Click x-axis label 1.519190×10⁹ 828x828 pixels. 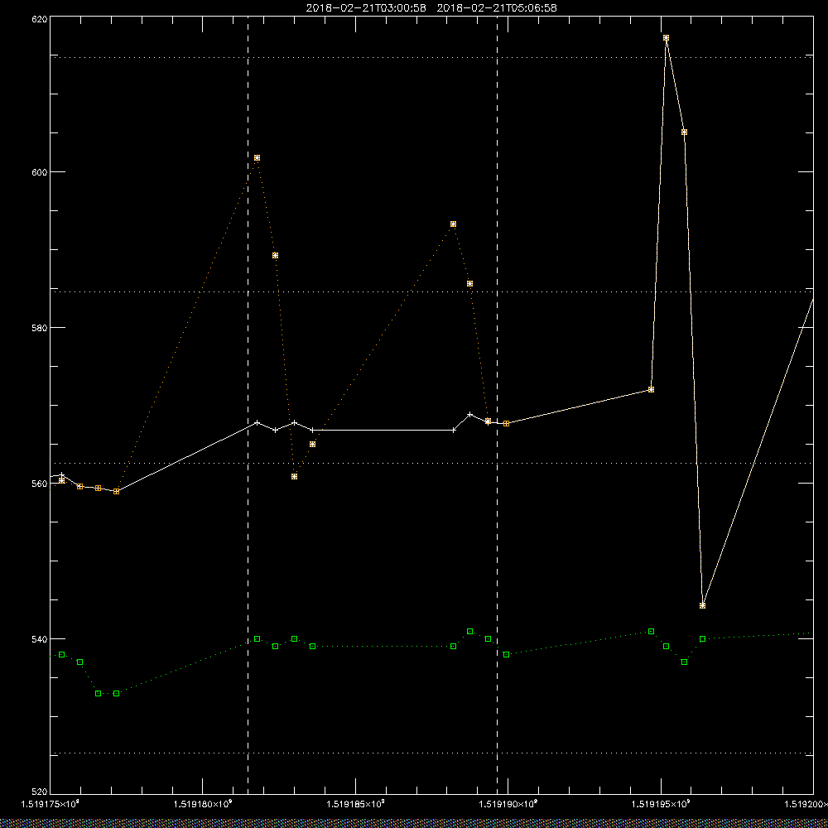coord(508,804)
